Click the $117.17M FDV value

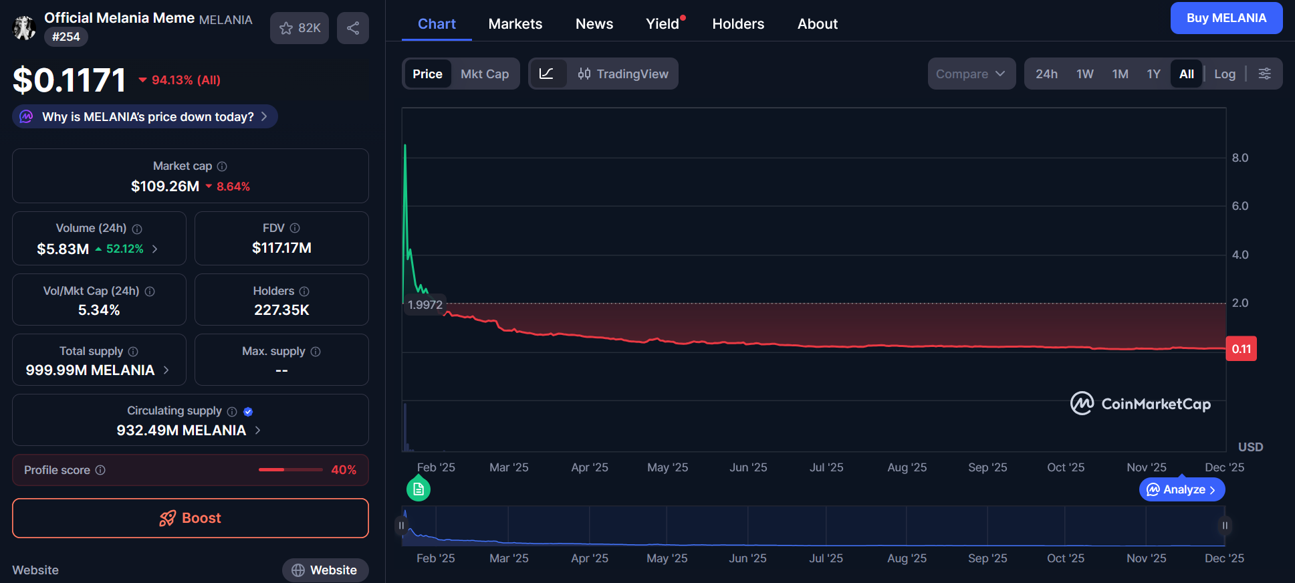(281, 248)
